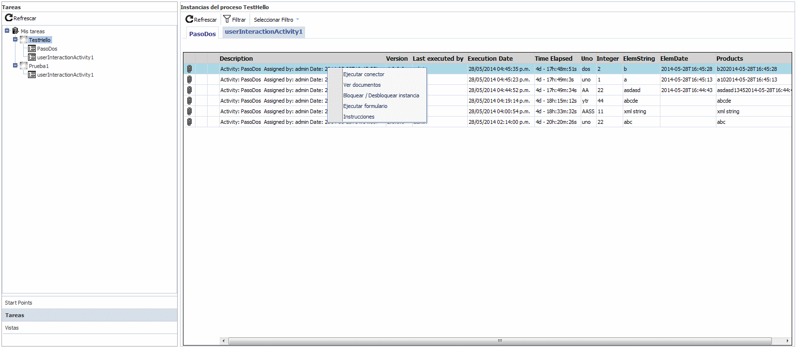Sort by the Execution Date column header
The height and width of the screenshot is (347, 797).
(490, 59)
